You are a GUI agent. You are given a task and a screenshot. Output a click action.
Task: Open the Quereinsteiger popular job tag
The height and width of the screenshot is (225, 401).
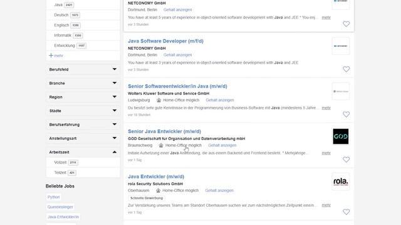tap(60, 207)
